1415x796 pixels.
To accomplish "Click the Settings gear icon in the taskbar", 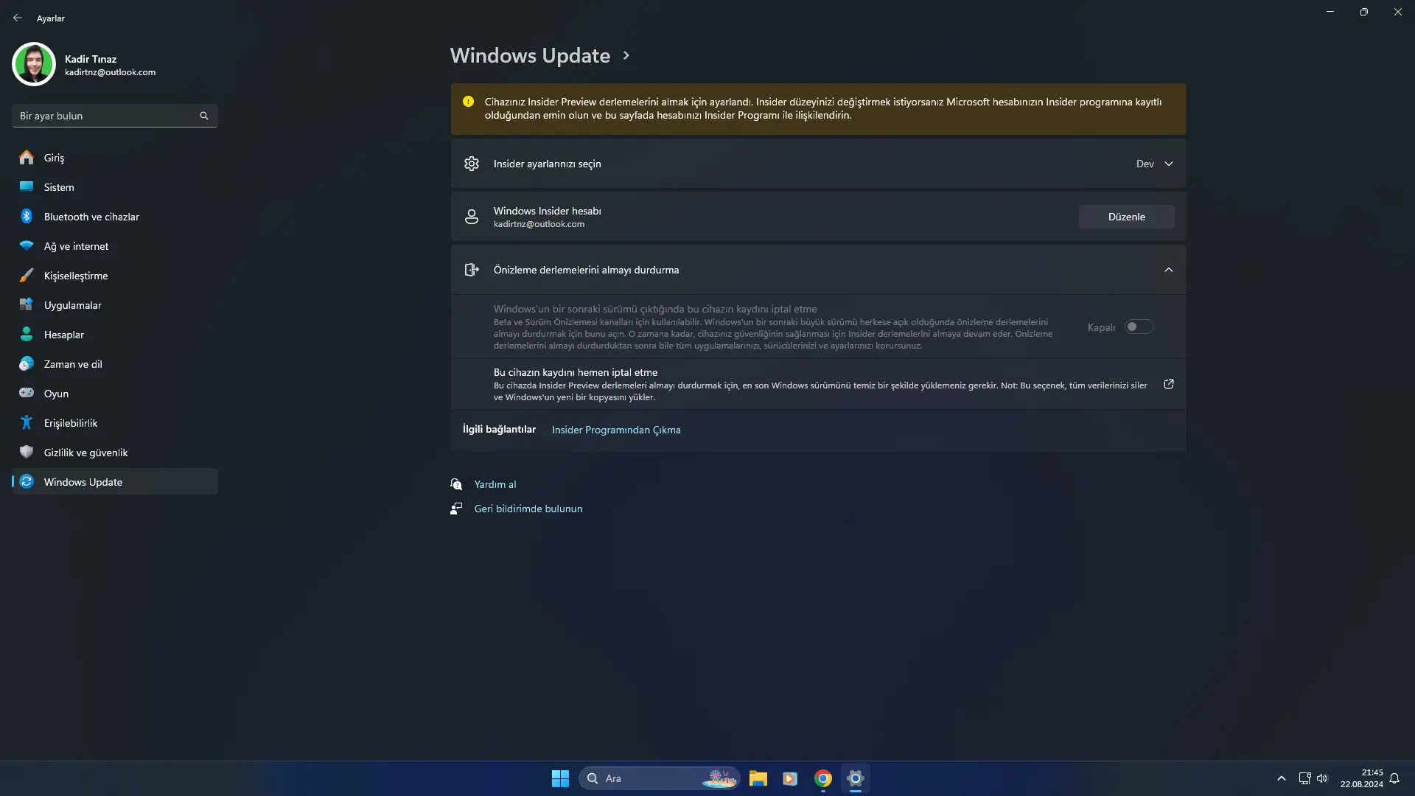I will [x=856, y=778].
